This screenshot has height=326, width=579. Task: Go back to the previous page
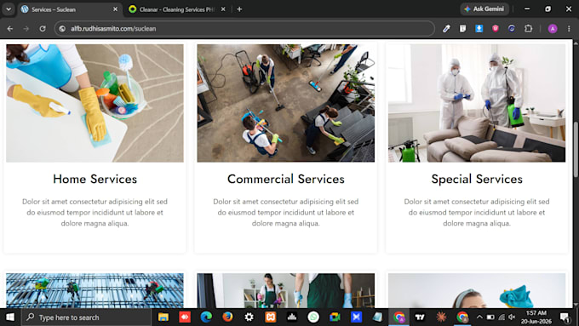10,28
